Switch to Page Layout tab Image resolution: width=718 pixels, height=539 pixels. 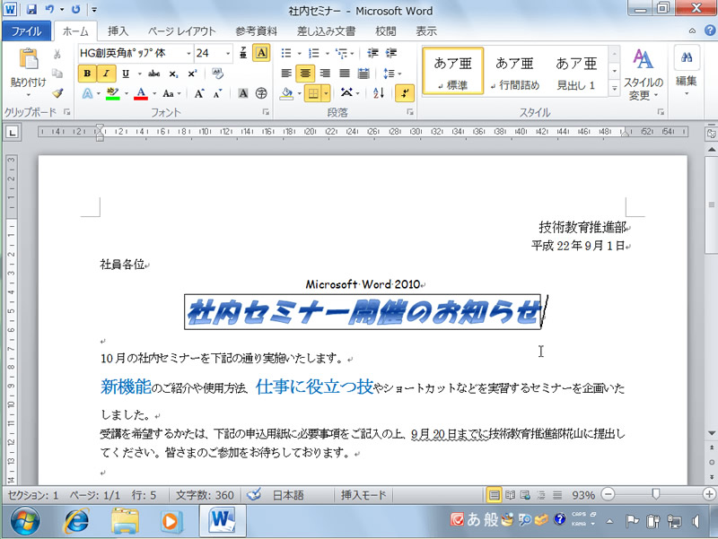(x=181, y=31)
